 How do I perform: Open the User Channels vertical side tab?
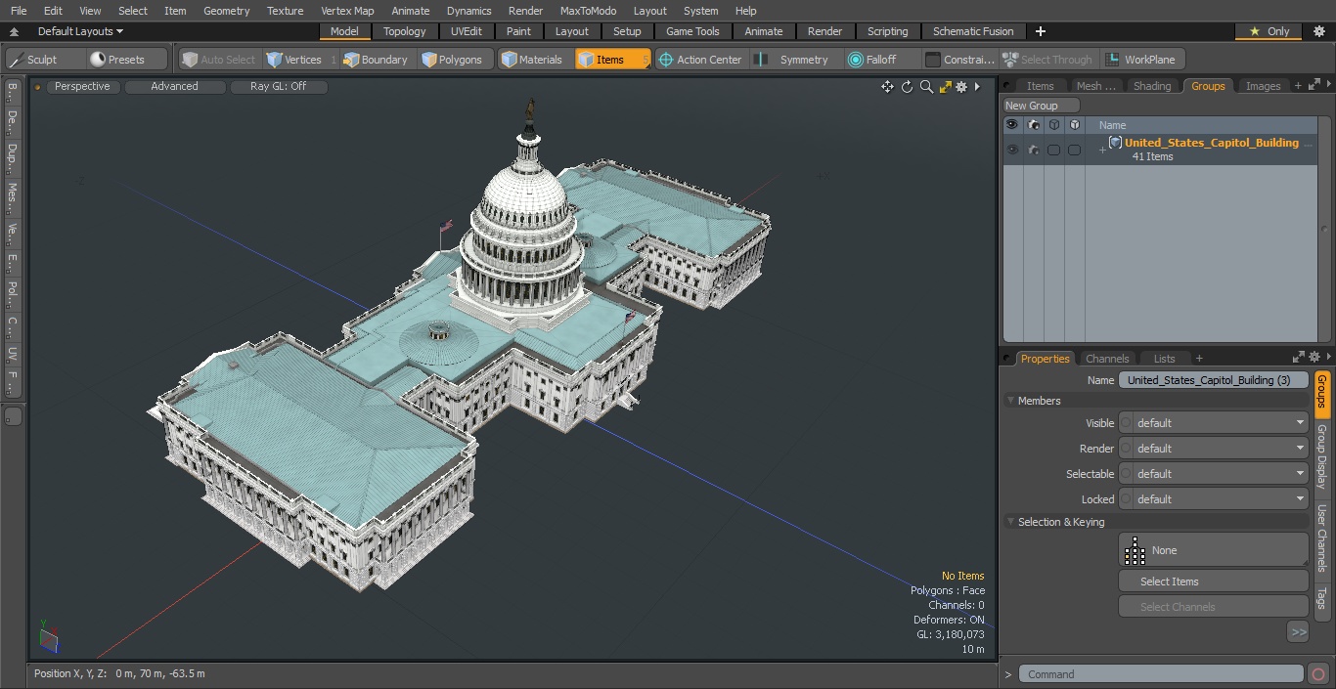1321,538
